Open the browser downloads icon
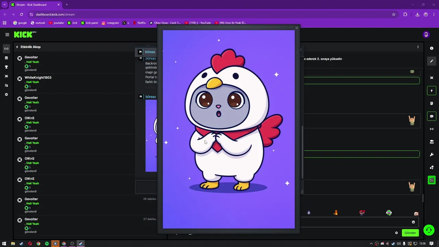Viewport: 439px width, 247px height. pos(417,14)
